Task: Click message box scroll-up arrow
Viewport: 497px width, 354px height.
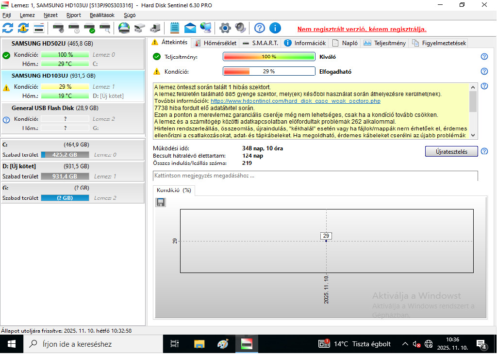Action: click(x=473, y=87)
